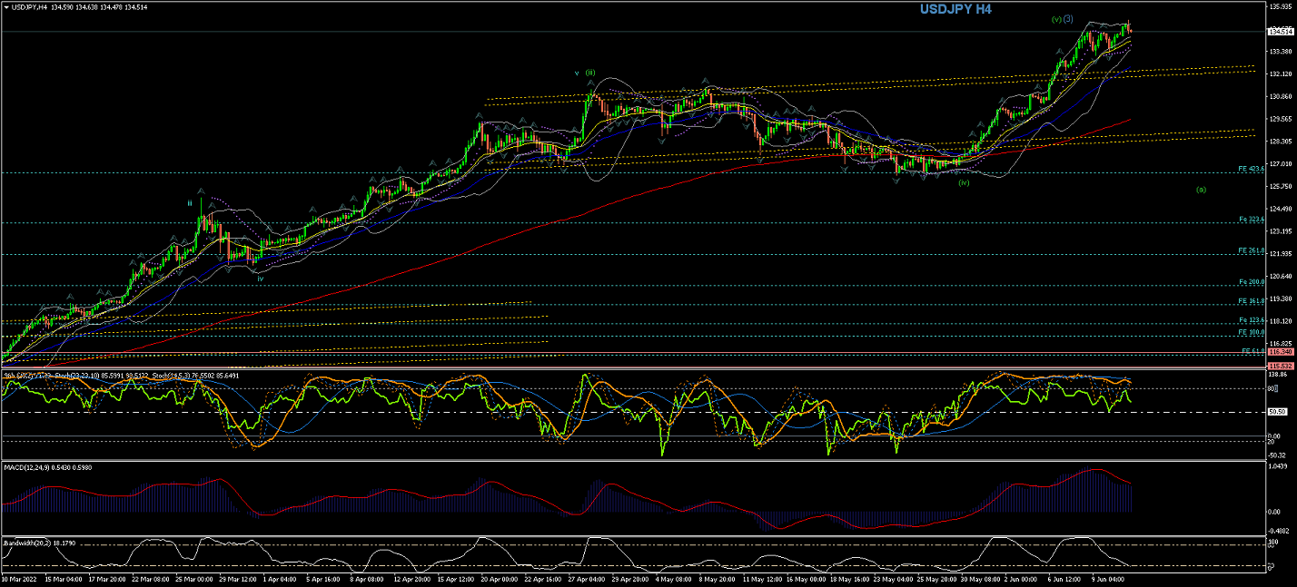Select the Fe 200.0 Fibonacci label
1297x587 pixels.
1252,282
